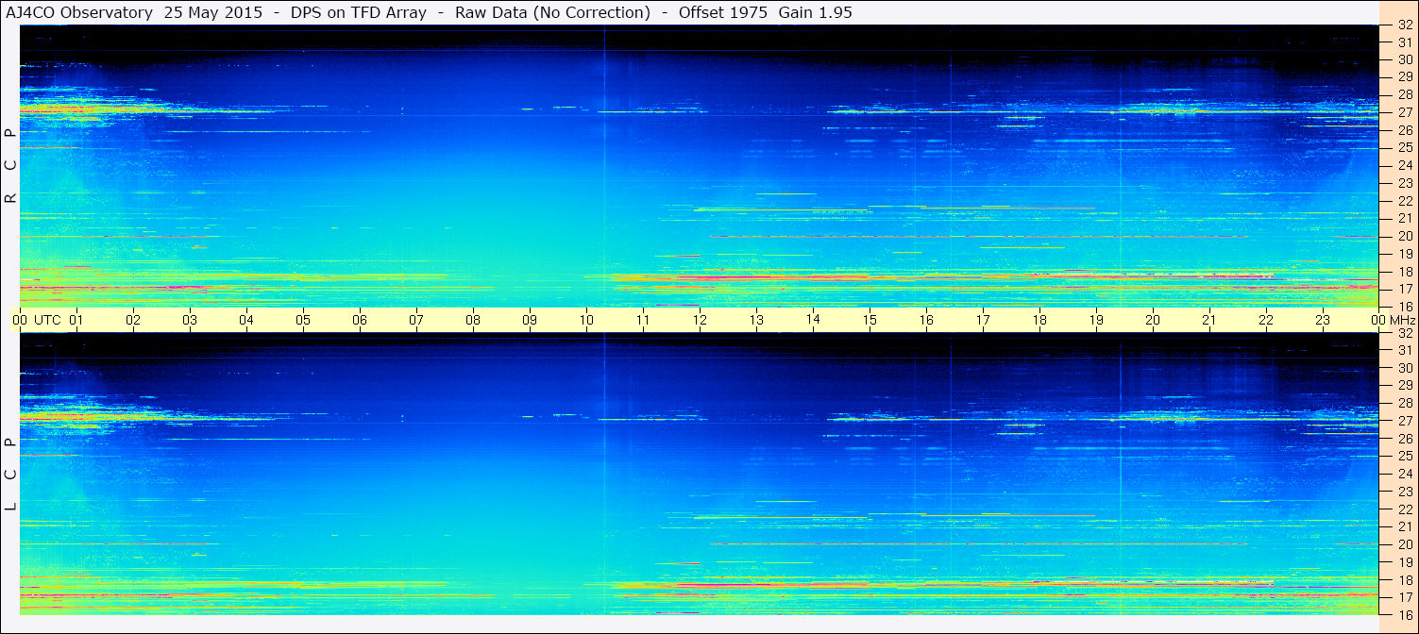The height and width of the screenshot is (634, 1419).
Task: Click the 17 MHz label of the RCP panel
Action: coord(1405,289)
